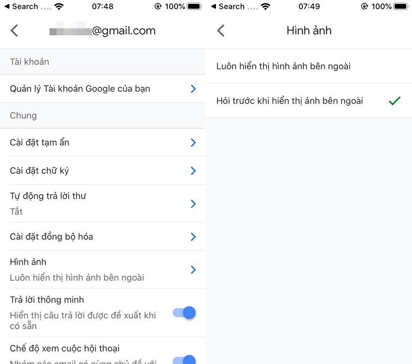The width and height of the screenshot is (412, 364).
Task: Tap the chevron beside Cài đặt đồng bộ hóa
Action: tap(193, 237)
